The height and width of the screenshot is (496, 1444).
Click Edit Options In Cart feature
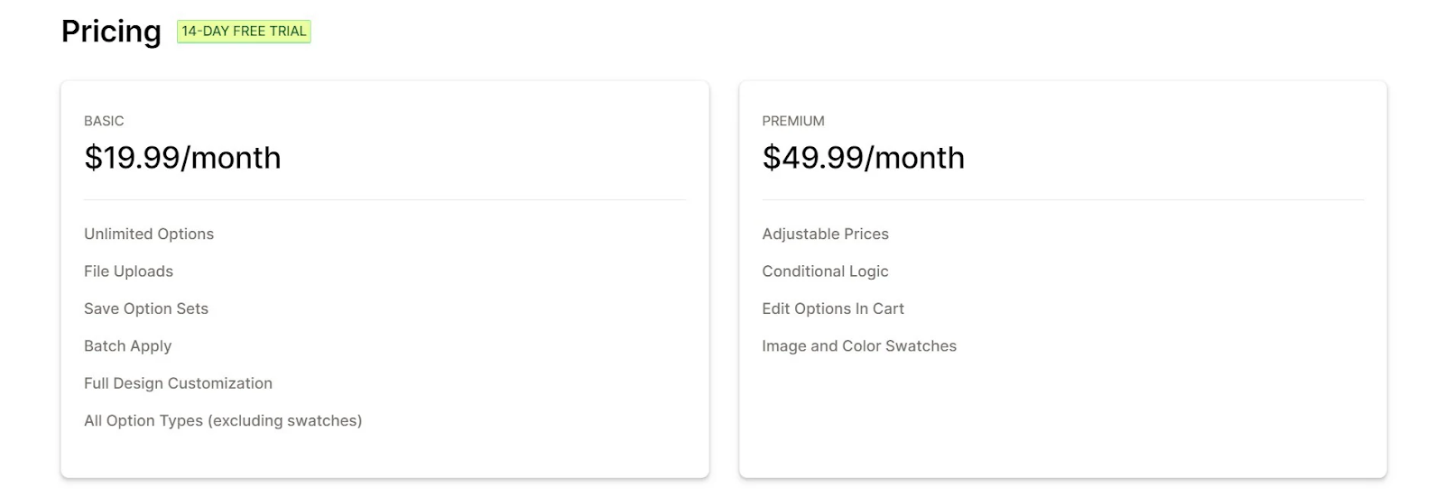833,308
